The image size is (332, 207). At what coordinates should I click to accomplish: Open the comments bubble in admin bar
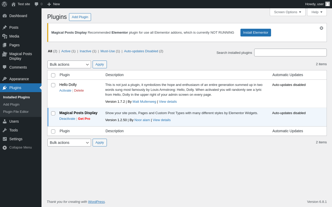pos(36,4)
